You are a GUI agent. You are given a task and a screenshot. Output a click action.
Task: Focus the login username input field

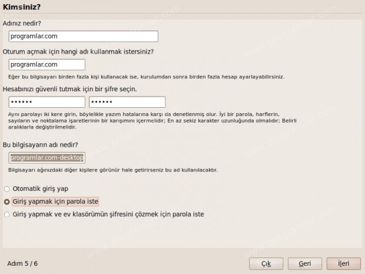[47, 65]
